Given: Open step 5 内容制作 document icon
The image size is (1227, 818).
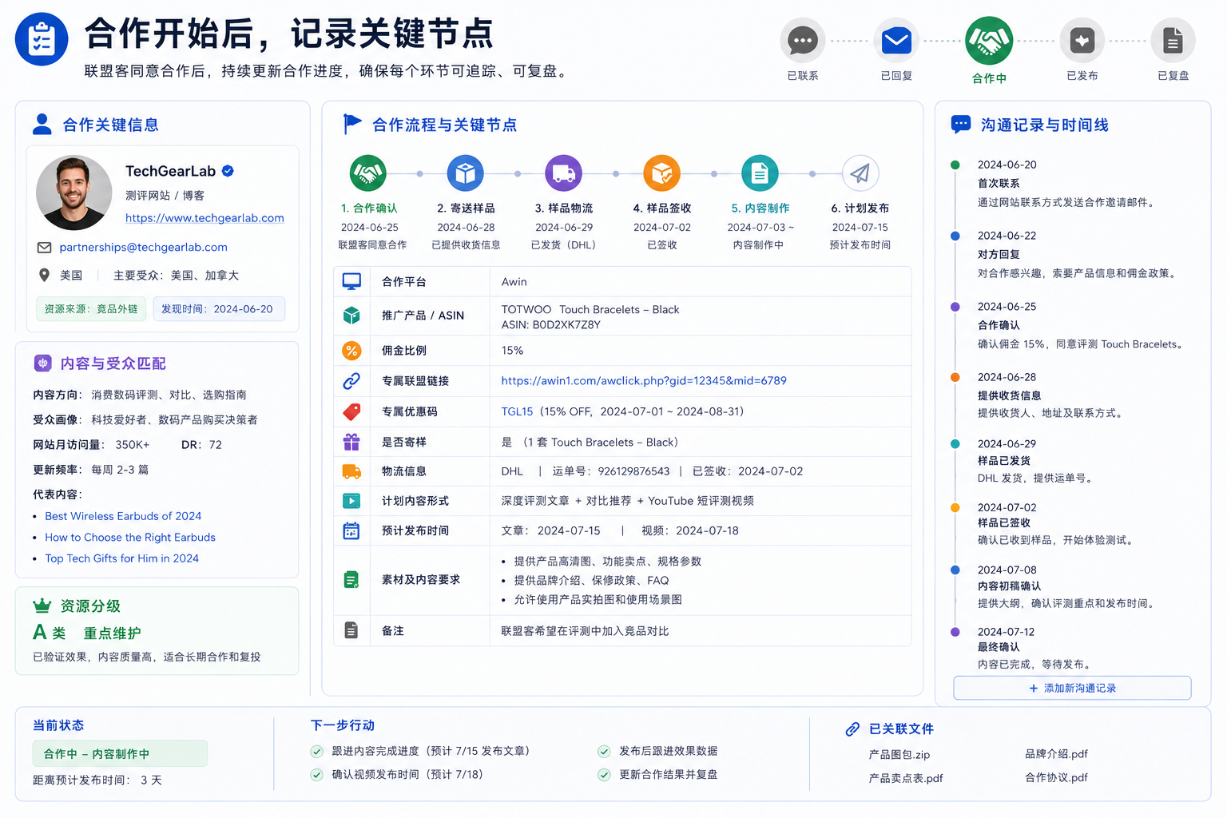Looking at the screenshot, I should pyautogui.click(x=760, y=173).
